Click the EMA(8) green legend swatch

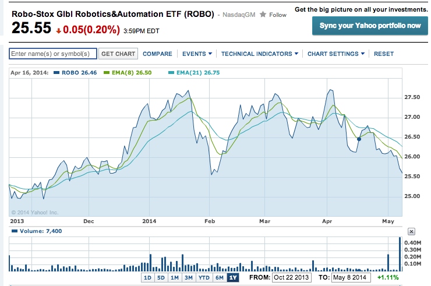click(107, 73)
